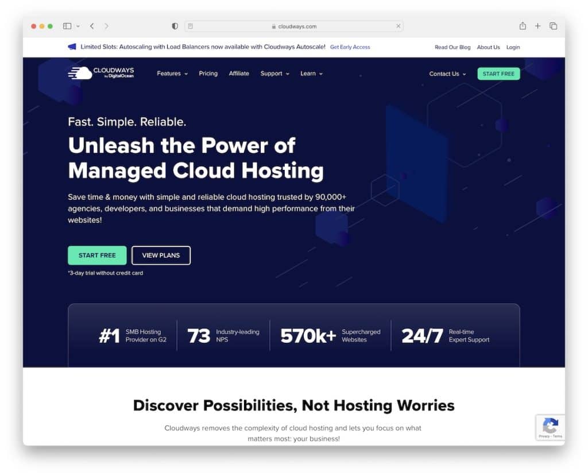Open the sidebar options dropdown chevron
Screen dimensions: 588x476
coord(78,26)
